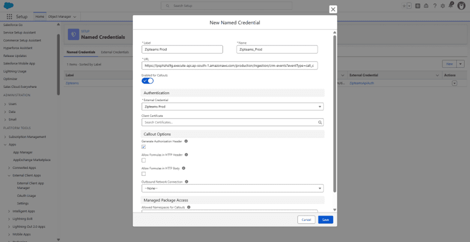Switch to the Object Manager tab

point(59,17)
